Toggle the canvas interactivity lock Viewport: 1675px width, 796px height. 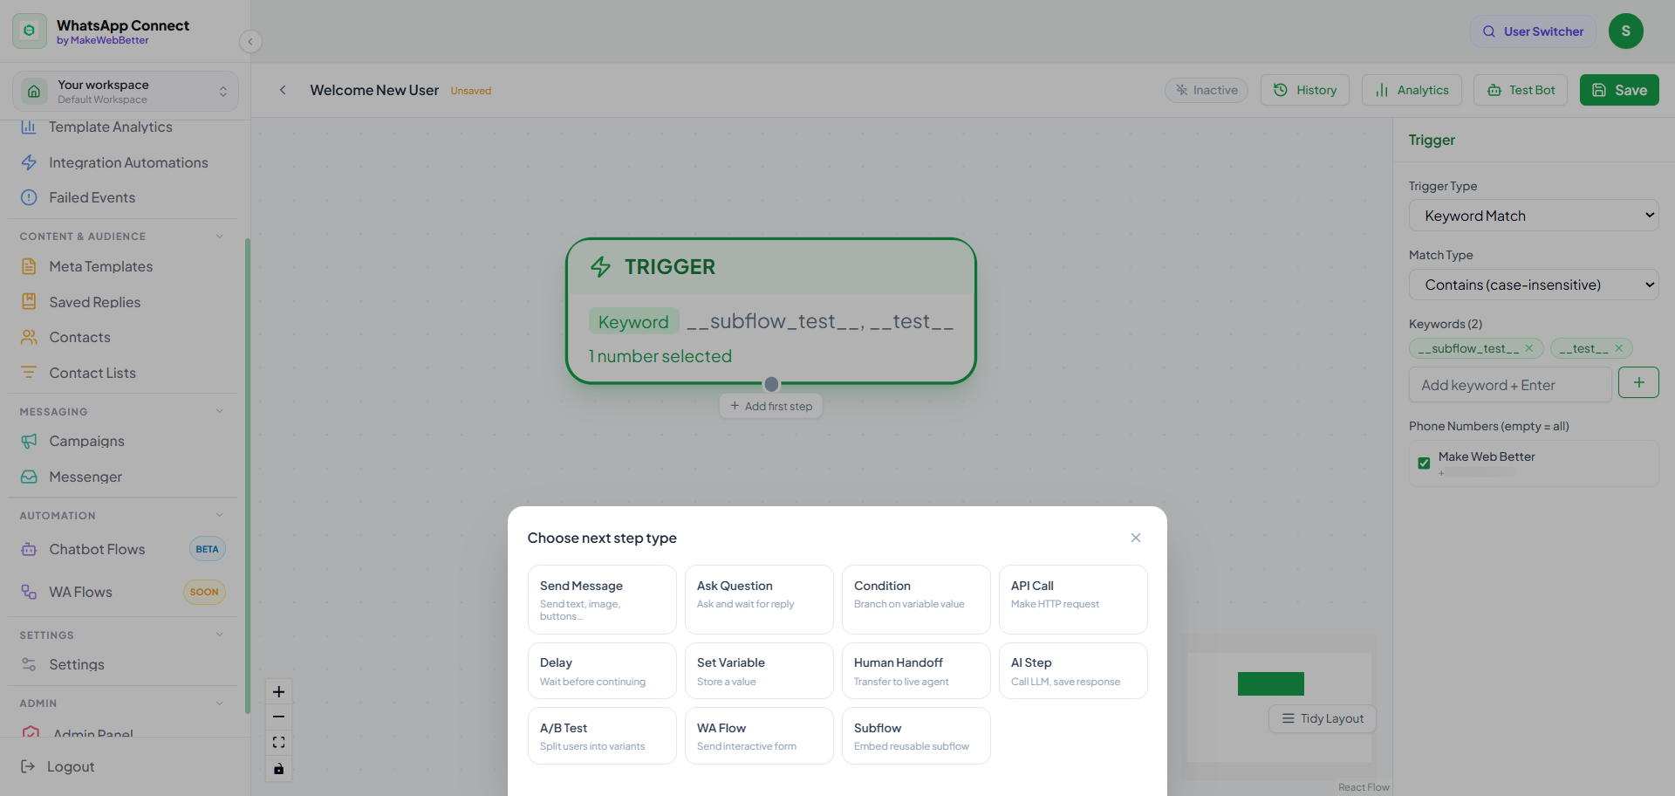point(278,769)
